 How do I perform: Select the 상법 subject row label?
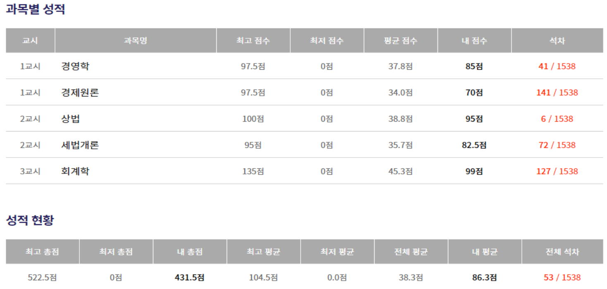(x=70, y=119)
